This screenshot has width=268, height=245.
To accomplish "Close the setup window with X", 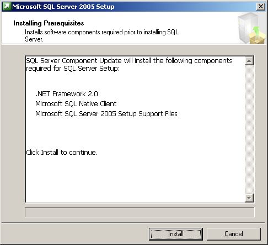I will pyautogui.click(x=261, y=7).
